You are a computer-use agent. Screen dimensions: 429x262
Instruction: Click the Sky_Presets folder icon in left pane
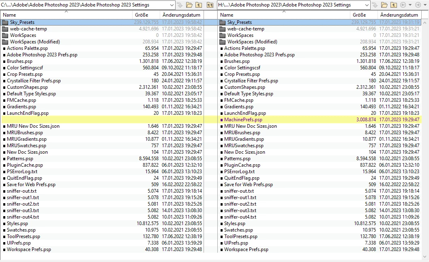(5, 22)
